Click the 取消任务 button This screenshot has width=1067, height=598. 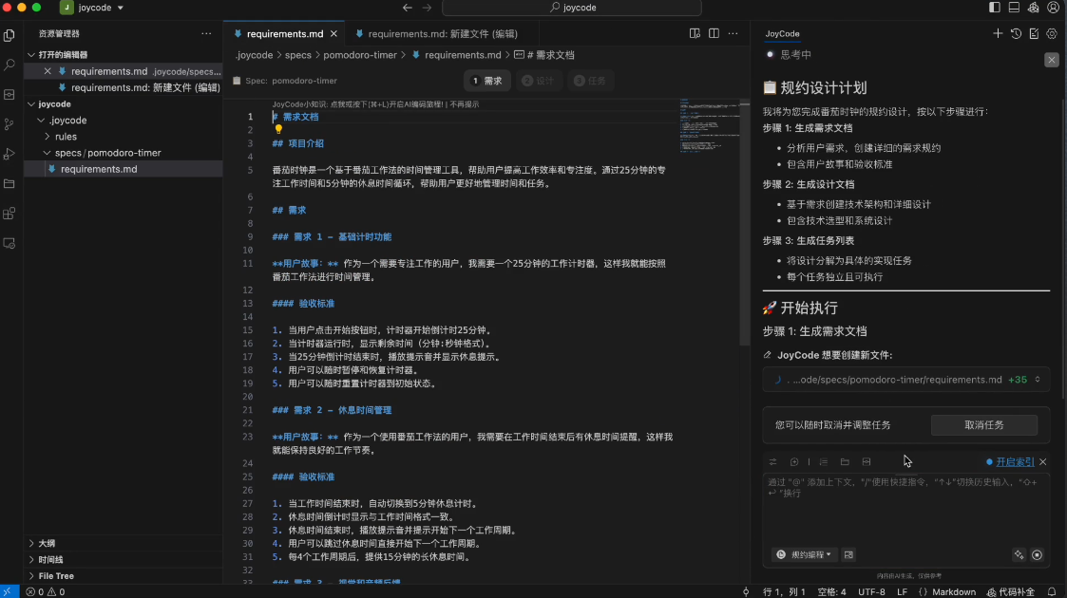click(984, 424)
